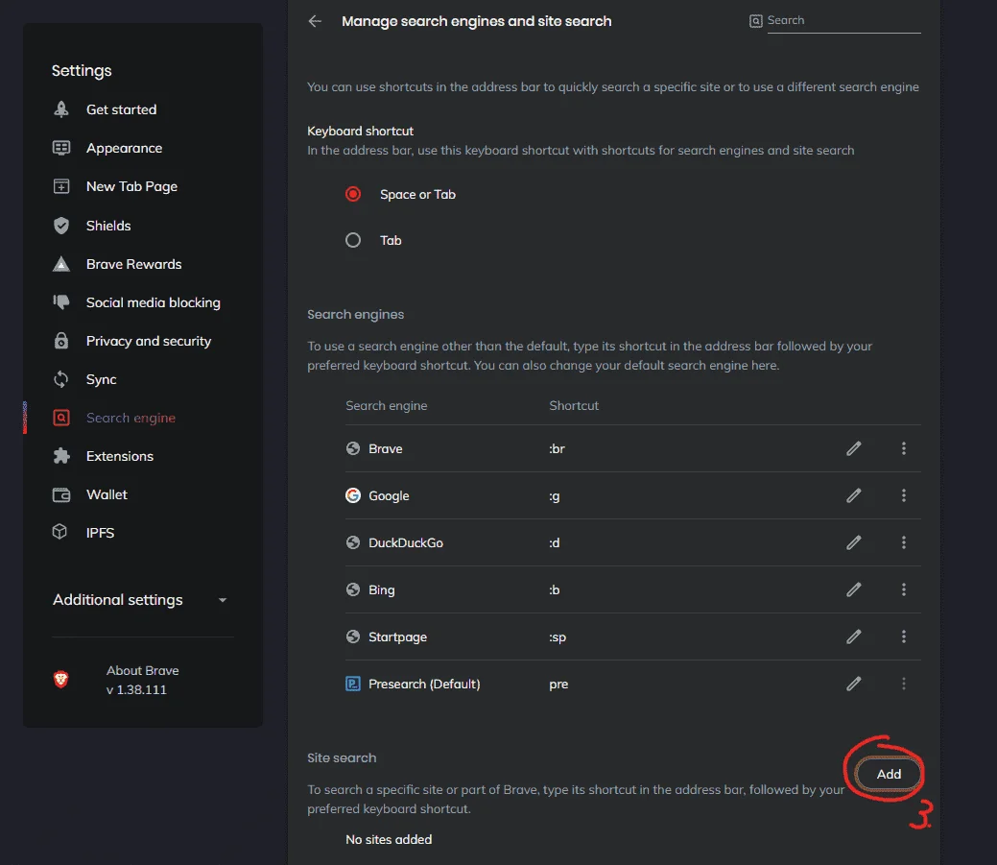
Task: Open Appearance settings section
Action: tap(124, 148)
